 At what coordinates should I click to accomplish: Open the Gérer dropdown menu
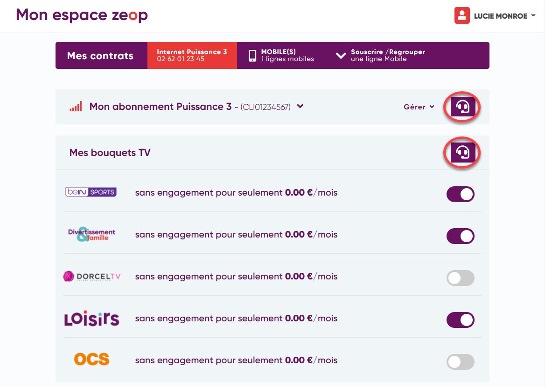point(419,107)
